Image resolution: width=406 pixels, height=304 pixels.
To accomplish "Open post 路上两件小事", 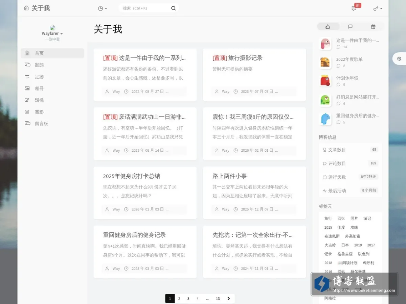I will pyautogui.click(x=230, y=176).
